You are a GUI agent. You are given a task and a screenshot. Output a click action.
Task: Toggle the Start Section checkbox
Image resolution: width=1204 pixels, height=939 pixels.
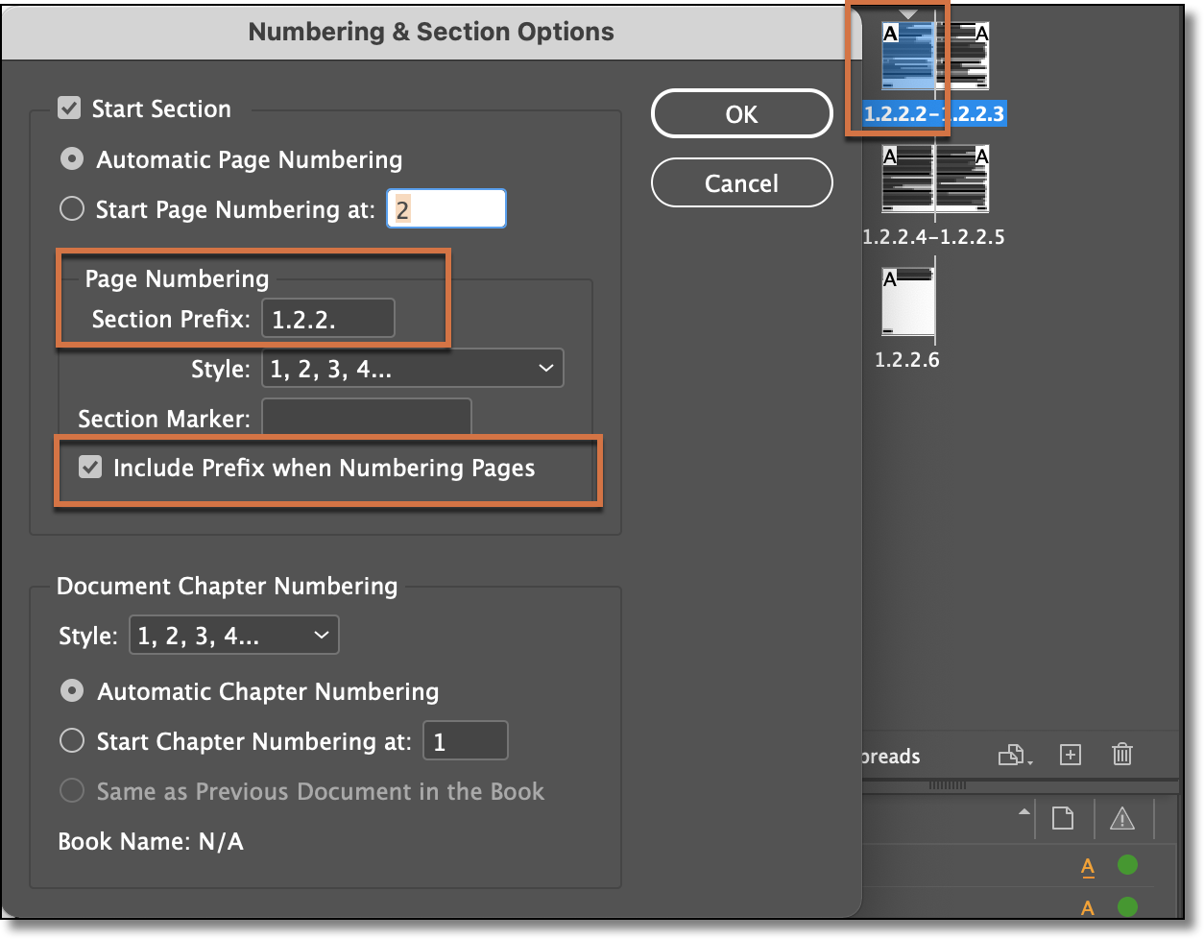point(68,108)
